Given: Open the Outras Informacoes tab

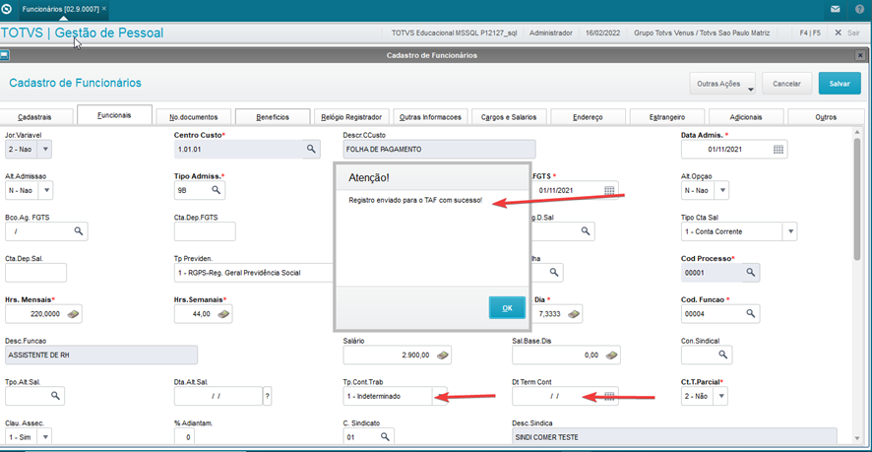Looking at the screenshot, I should 430,117.
